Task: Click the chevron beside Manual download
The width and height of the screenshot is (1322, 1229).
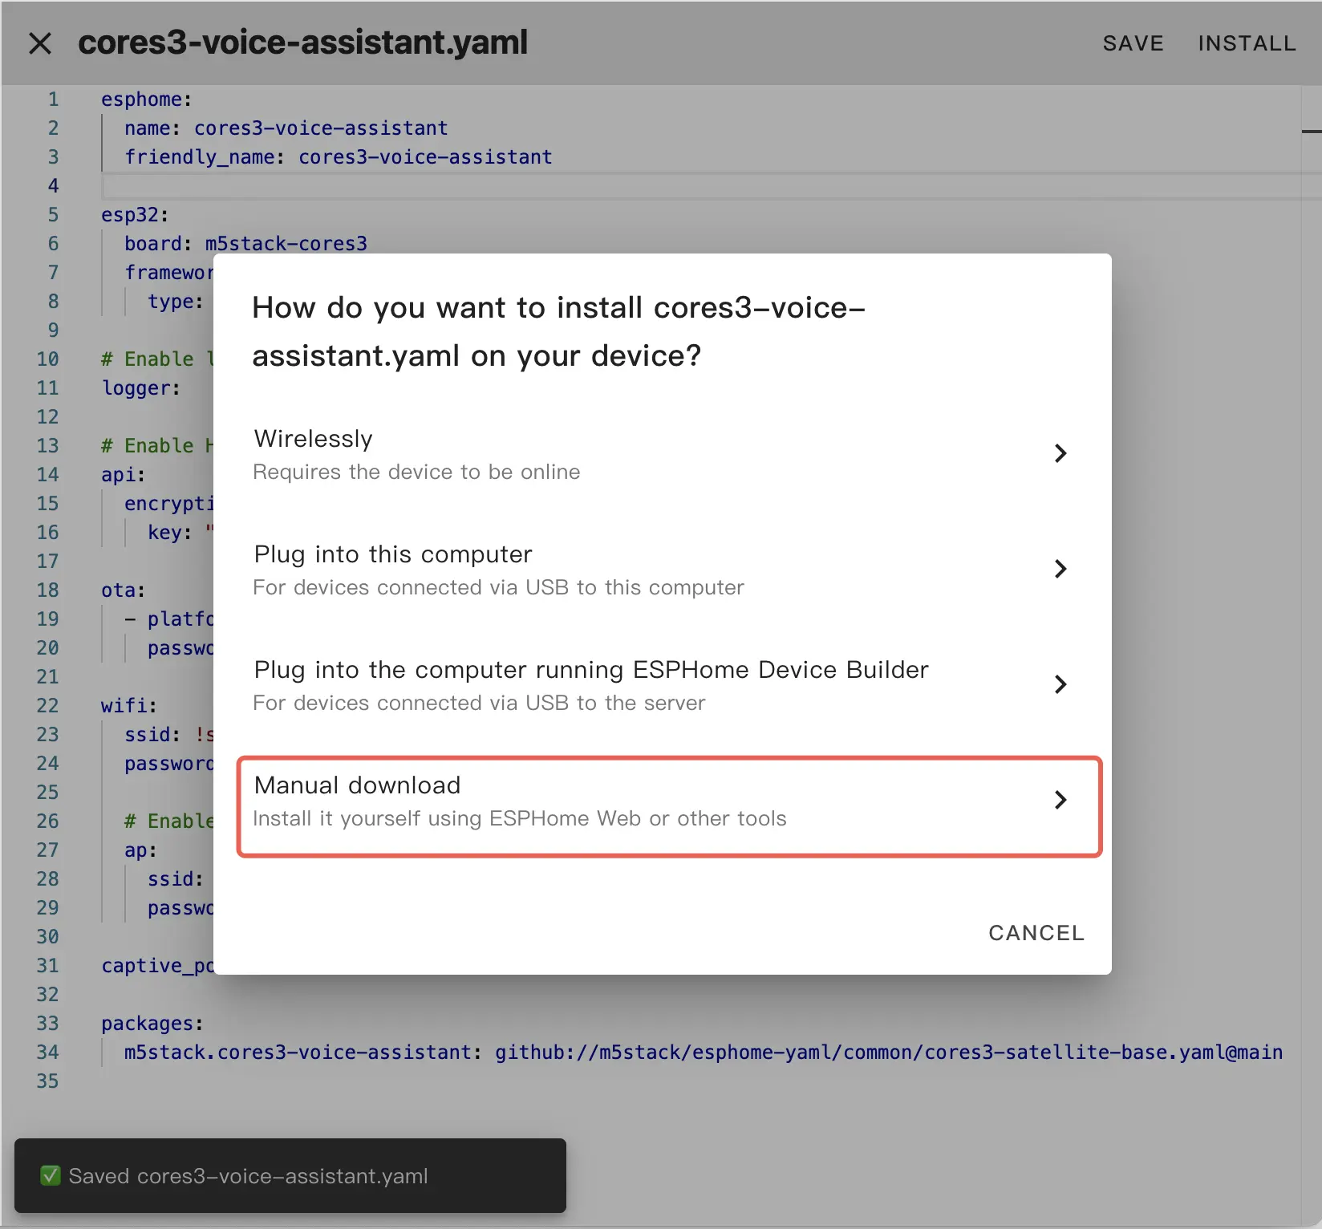Action: coord(1060,800)
